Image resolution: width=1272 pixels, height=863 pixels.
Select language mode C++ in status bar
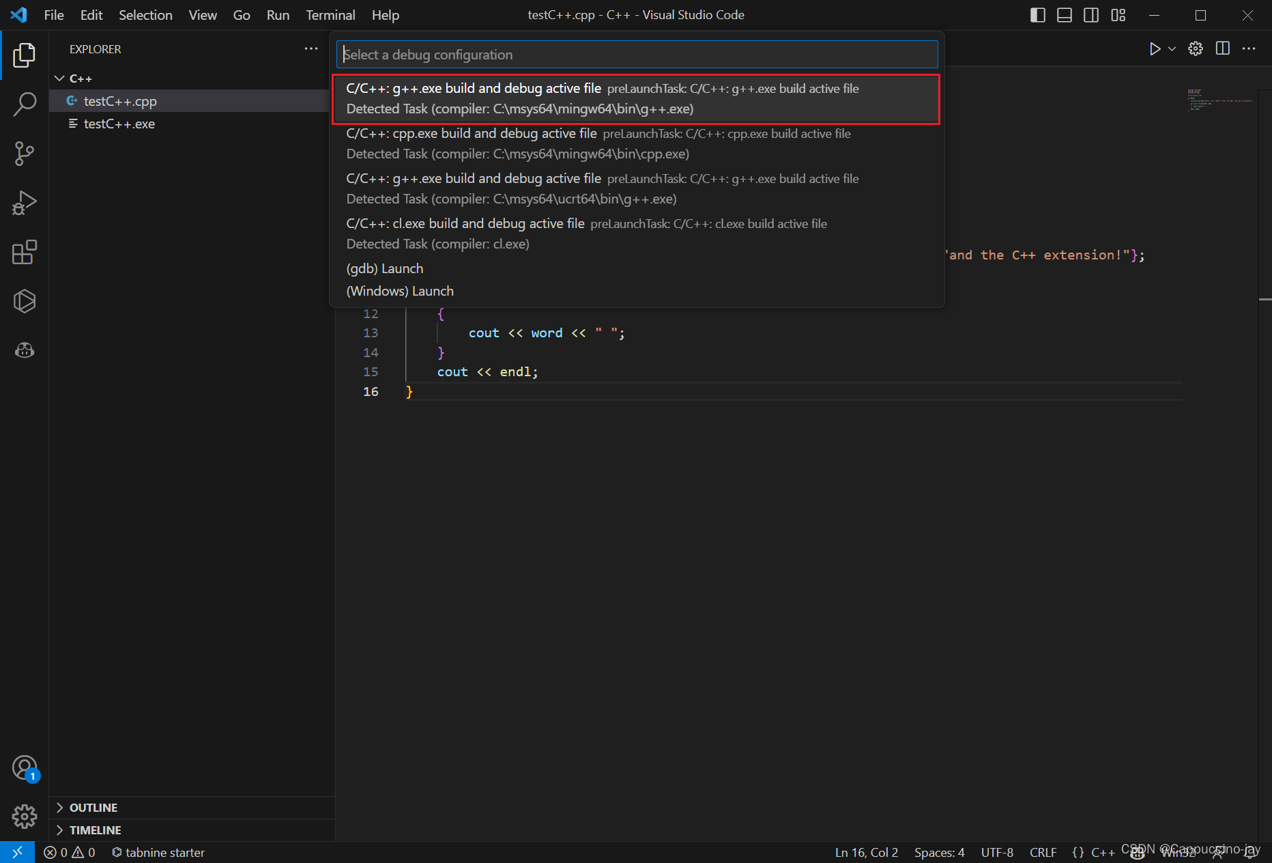(x=1103, y=852)
